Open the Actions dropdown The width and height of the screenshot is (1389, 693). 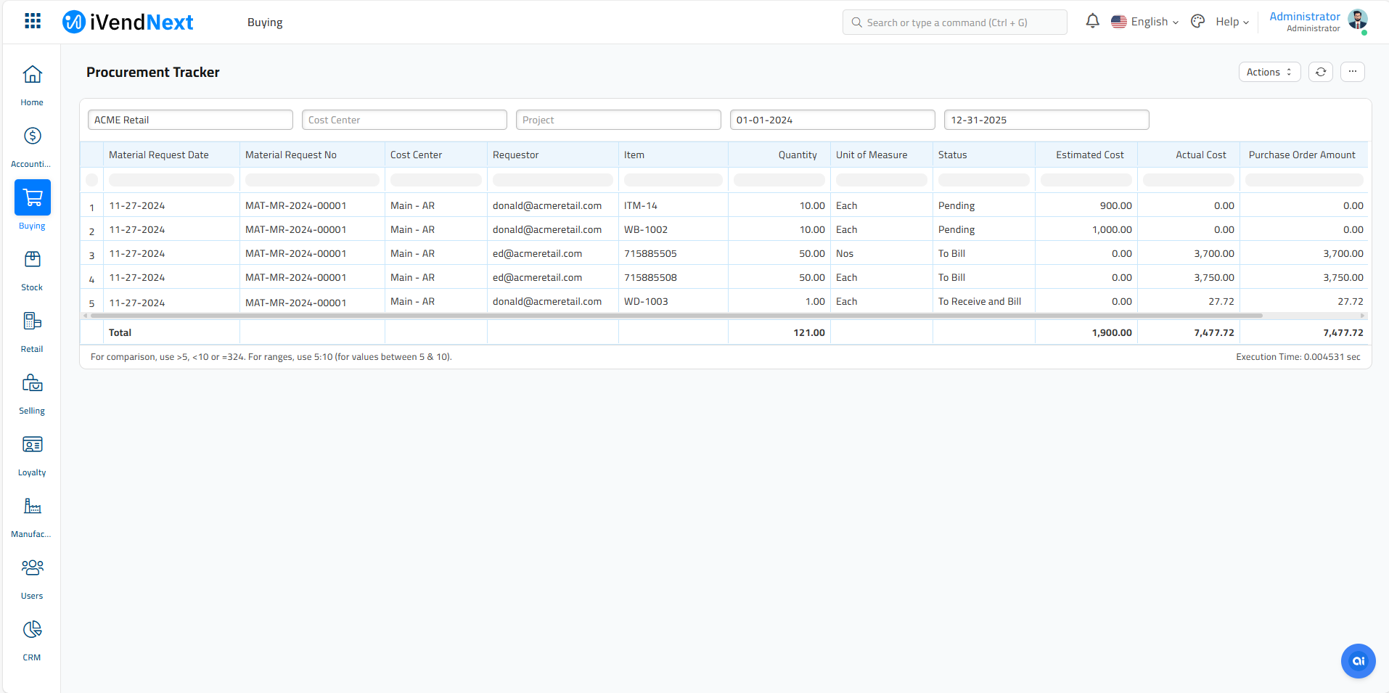(1269, 72)
